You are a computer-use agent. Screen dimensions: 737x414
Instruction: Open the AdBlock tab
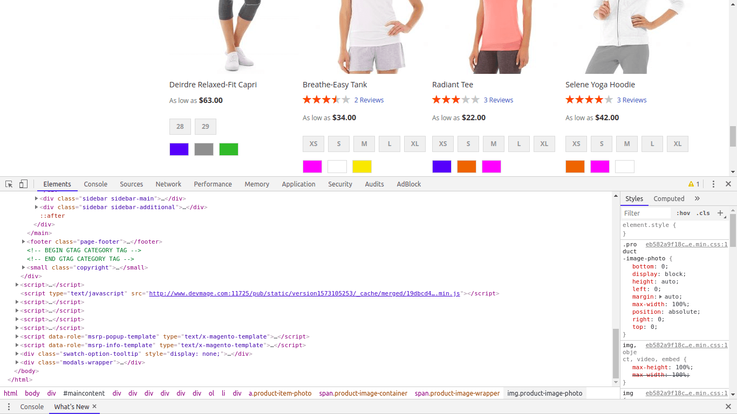click(x=409, y=184)
